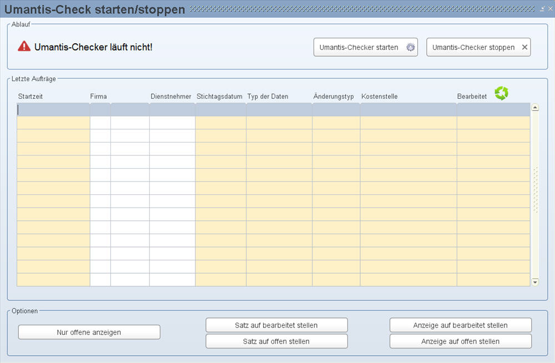
Task: Click Anzeige auf bearbeitet stellen
Action: point(461,325)
